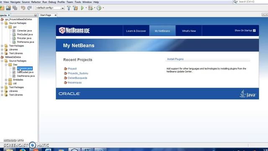The height and width of the screenshot is (151, 268).
Task: Click the libBaseDeDatos project icon
Action: [x=2, y=57]
